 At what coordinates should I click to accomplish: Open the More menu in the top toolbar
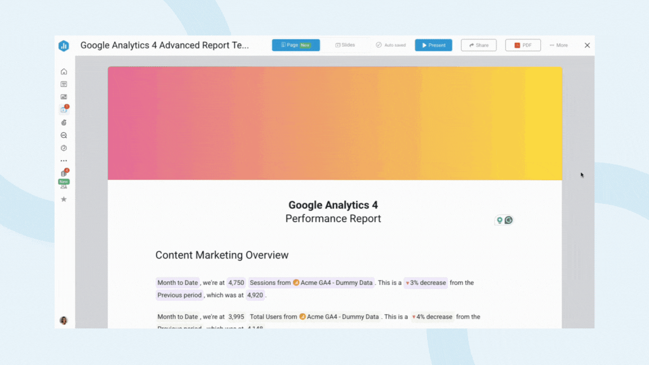558,45
